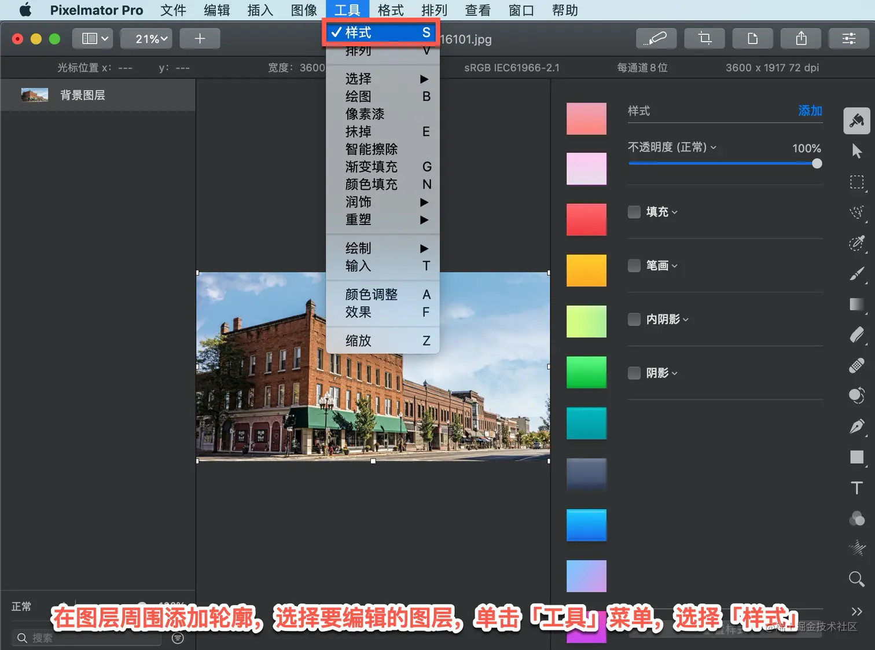Select the Pen drawing tool
875x650 pixels.
pos(857,427)
